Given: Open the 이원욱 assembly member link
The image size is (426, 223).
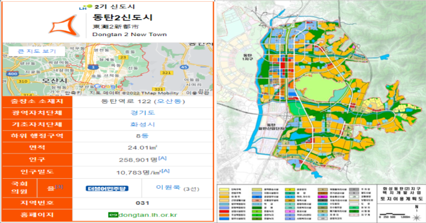Looking at the screenshot, I should tap(168, 187).
